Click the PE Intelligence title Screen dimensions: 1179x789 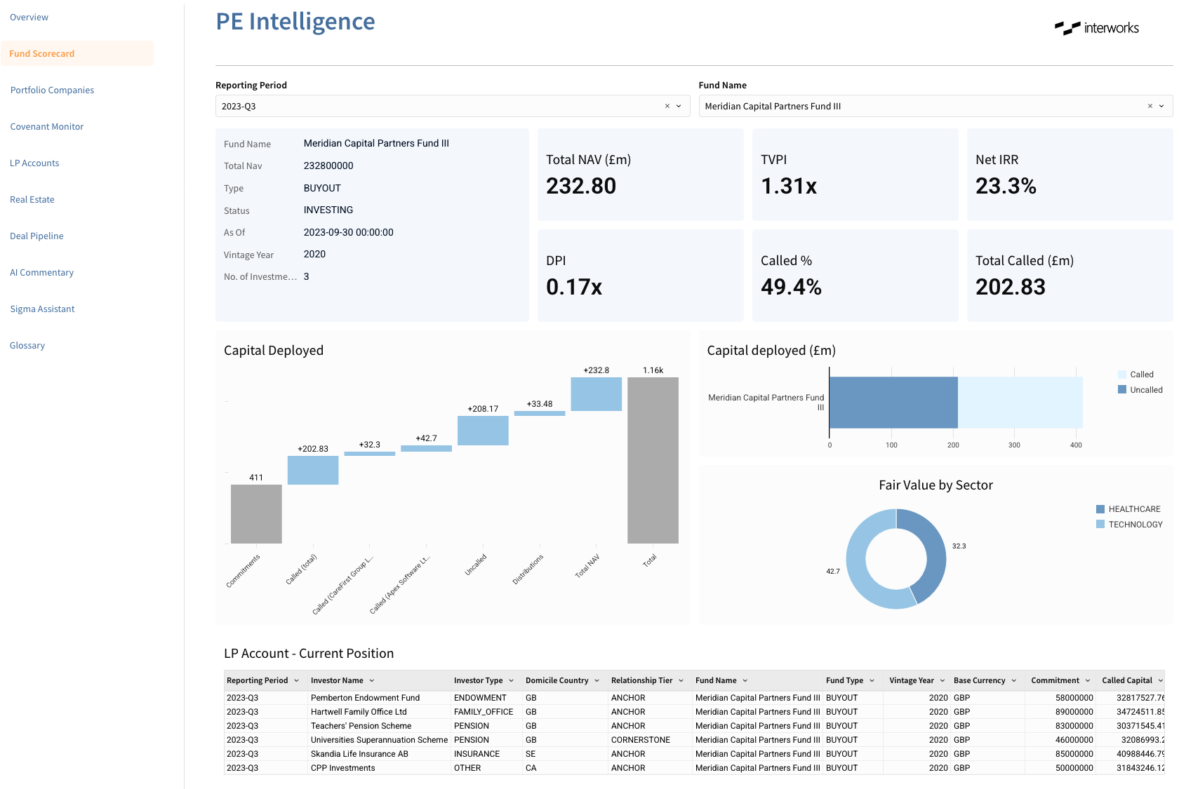click(x=295, y=22)
